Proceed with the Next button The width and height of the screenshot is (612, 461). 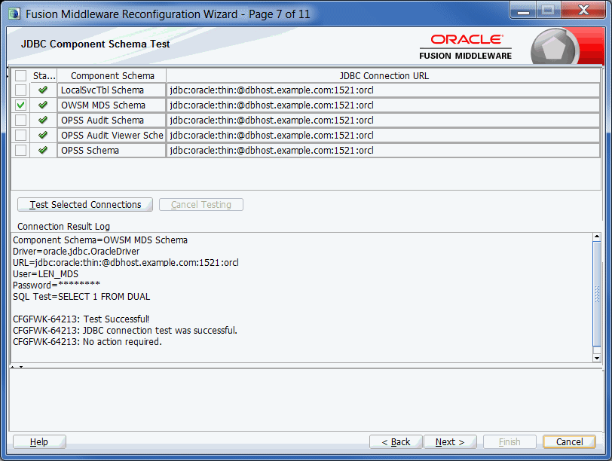[450, 442]
